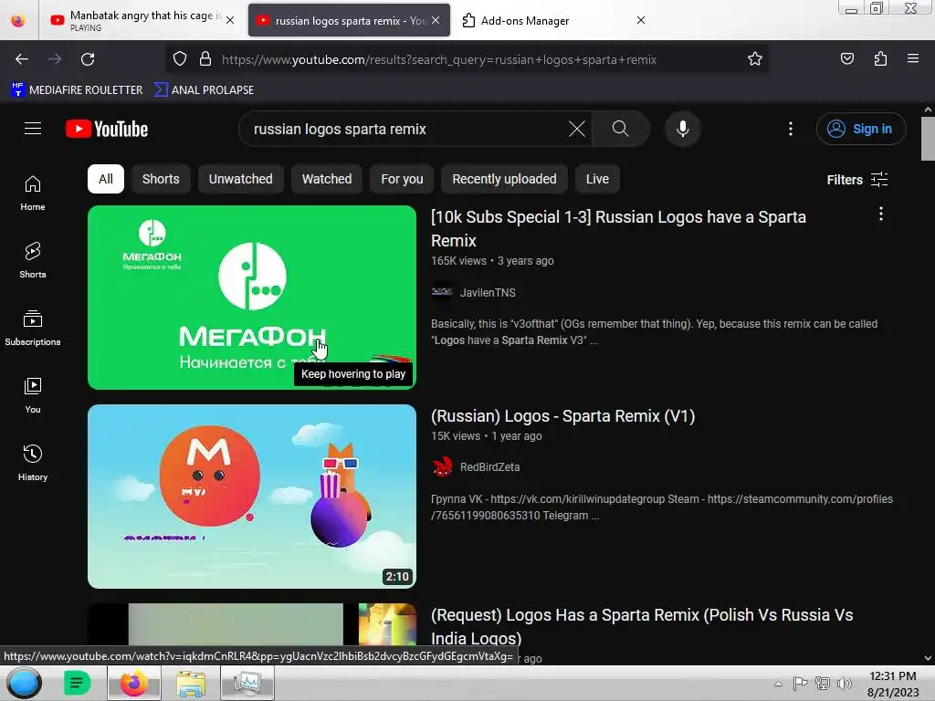Reload the current page
The height and width of the screenshot is (701, 935).
[x=88, y=59]
